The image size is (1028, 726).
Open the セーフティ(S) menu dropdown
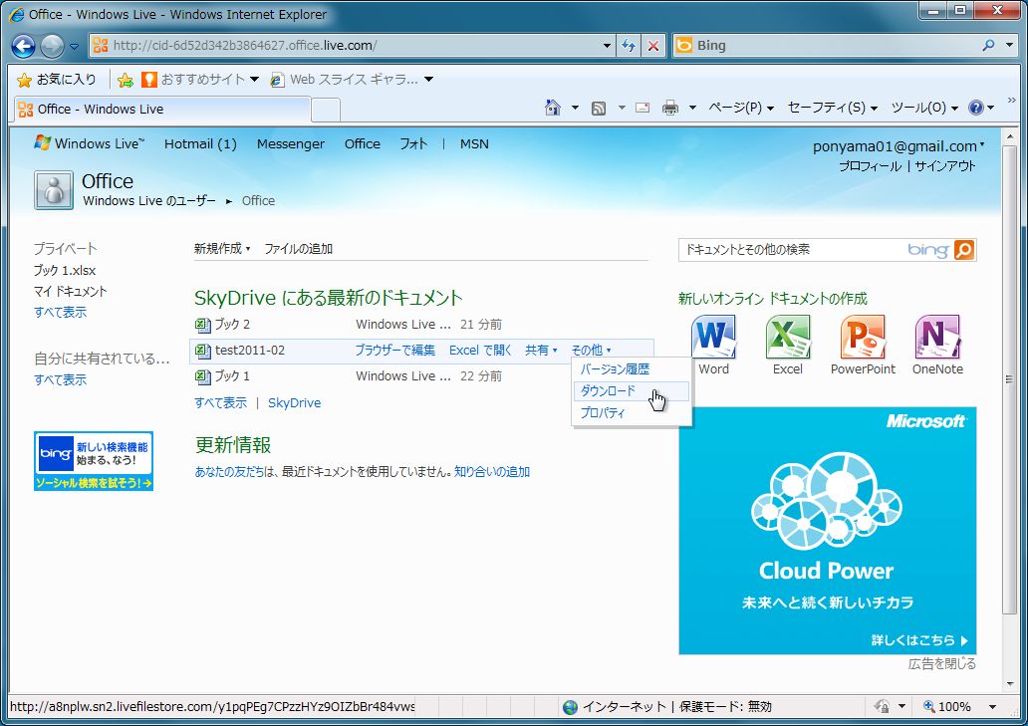pos(832,108)
